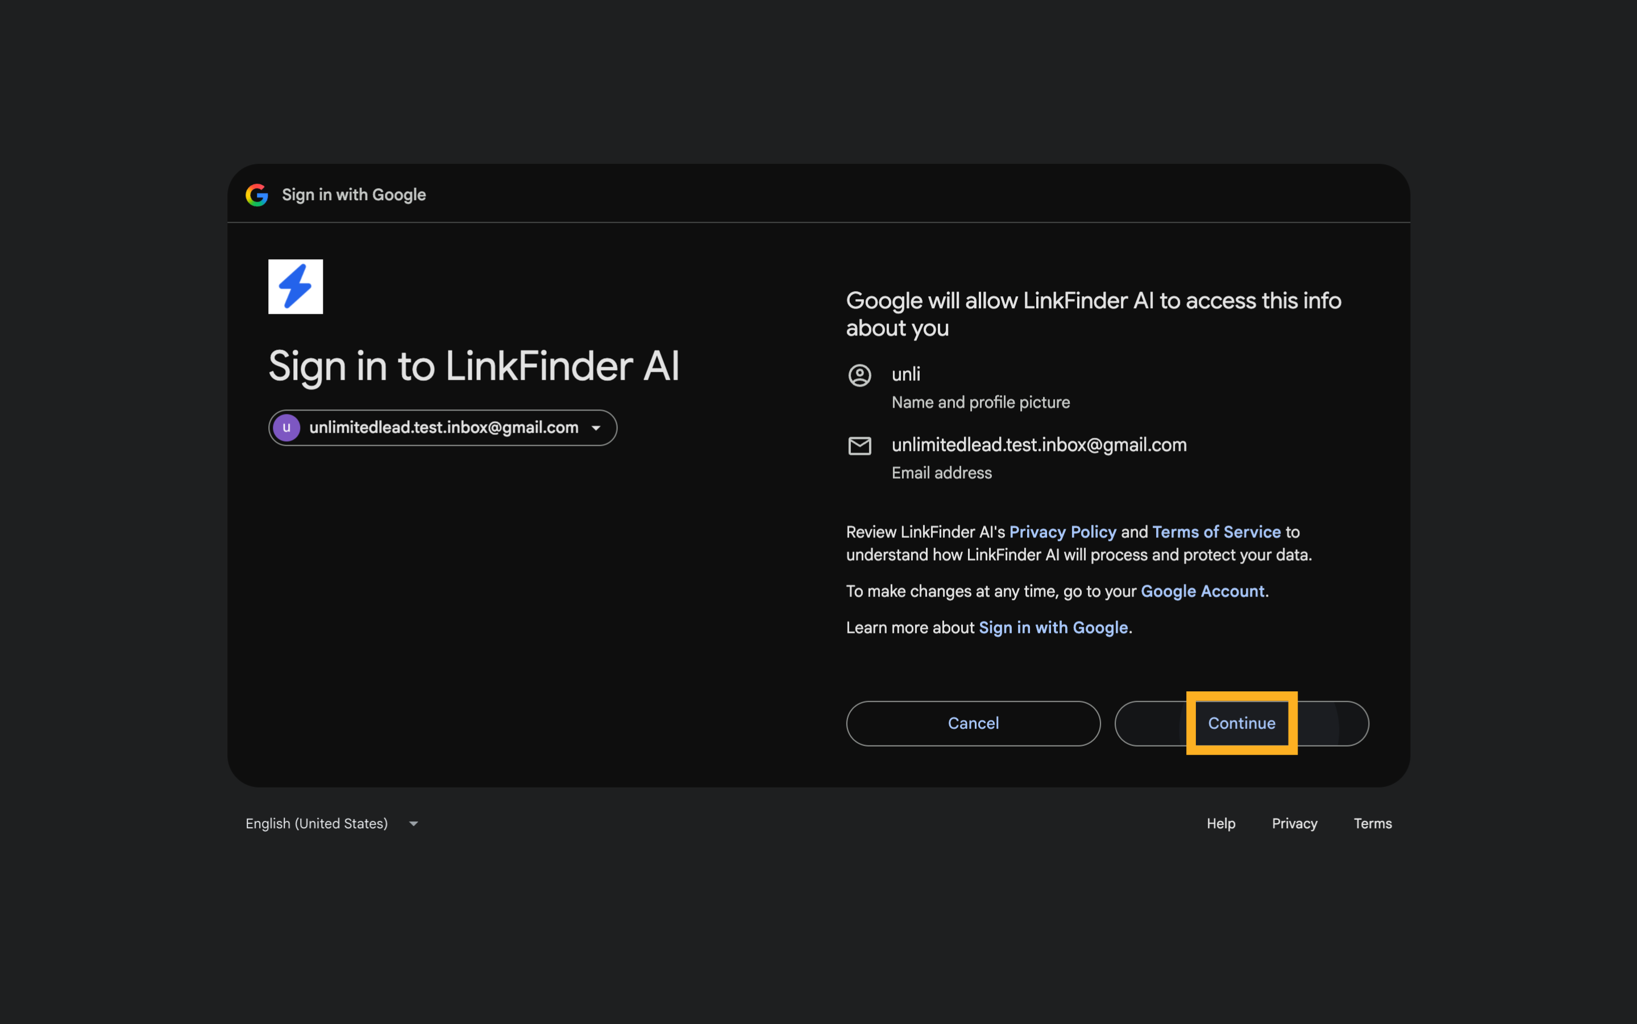This screenshot has height=1024, width=1637.
Task: Click the Google logo icon
Action: coord(256,195)
